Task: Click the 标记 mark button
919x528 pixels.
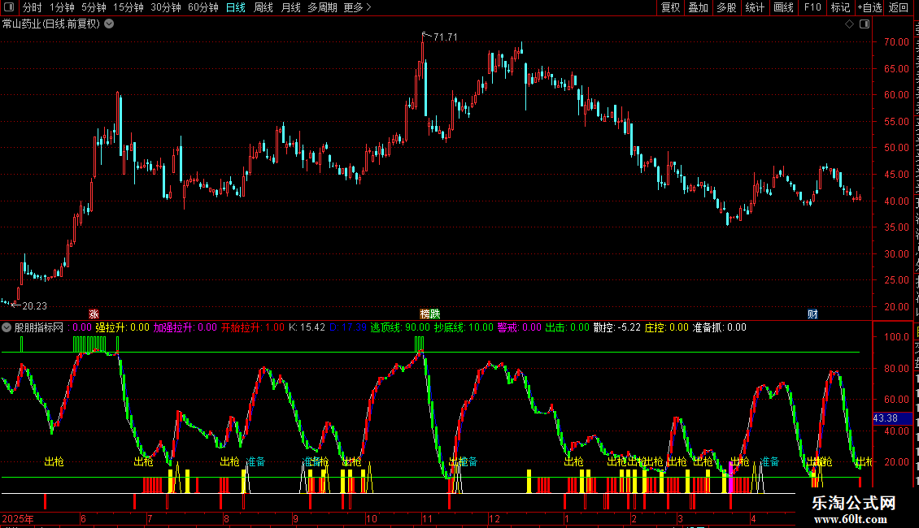Action: (x=840, y=7)
